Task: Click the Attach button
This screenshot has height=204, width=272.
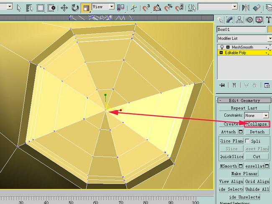Action: point(228,132)
